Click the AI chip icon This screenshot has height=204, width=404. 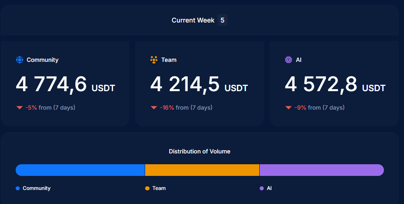pos(288,60)
